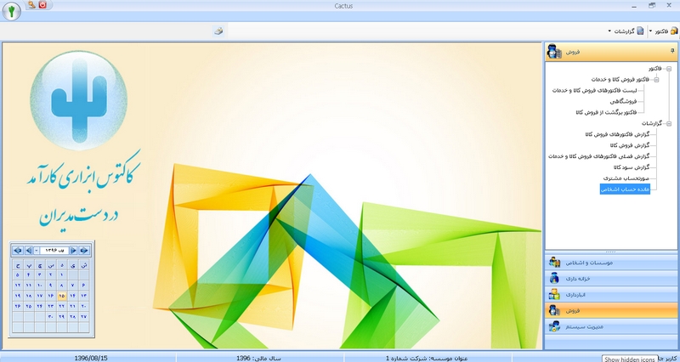Screen dimensions: 680x362
Task: Open the گزارش سود کالا report
Action: (x=632, y=167)
